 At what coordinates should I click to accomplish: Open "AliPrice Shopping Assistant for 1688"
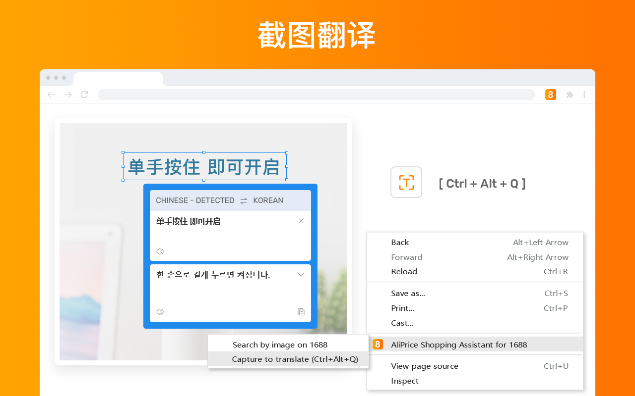459,344
